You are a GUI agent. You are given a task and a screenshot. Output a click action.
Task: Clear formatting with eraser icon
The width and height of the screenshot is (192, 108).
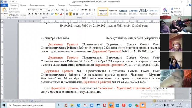click(62, 10)
